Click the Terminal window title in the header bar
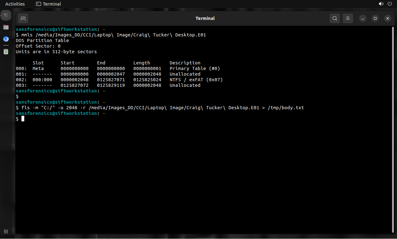397x239 pixels. 205,18
